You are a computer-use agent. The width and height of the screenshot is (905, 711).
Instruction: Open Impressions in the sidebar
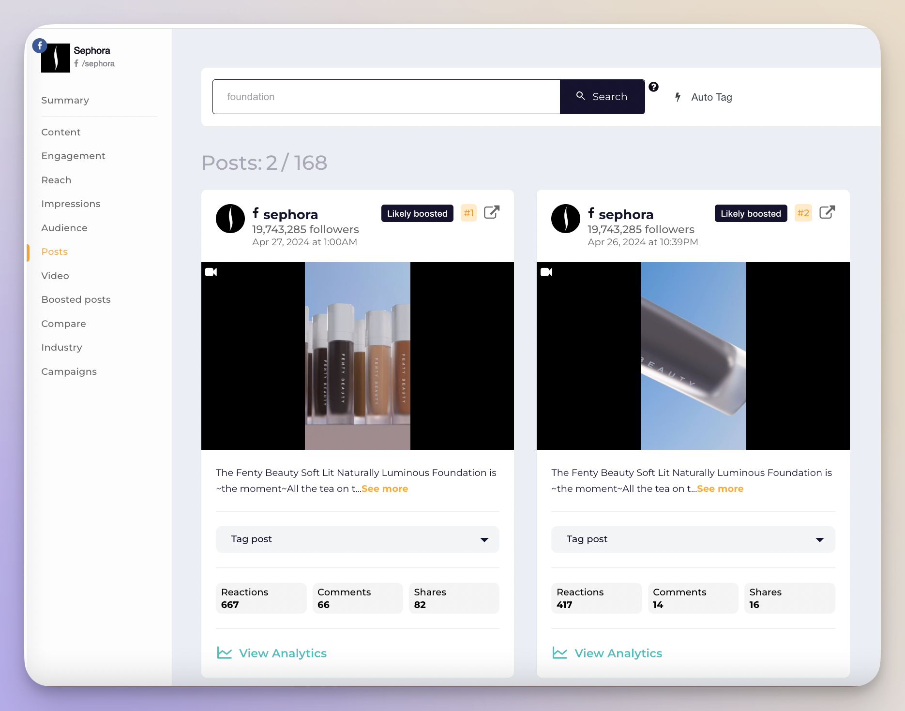click(x=71, y=204)
